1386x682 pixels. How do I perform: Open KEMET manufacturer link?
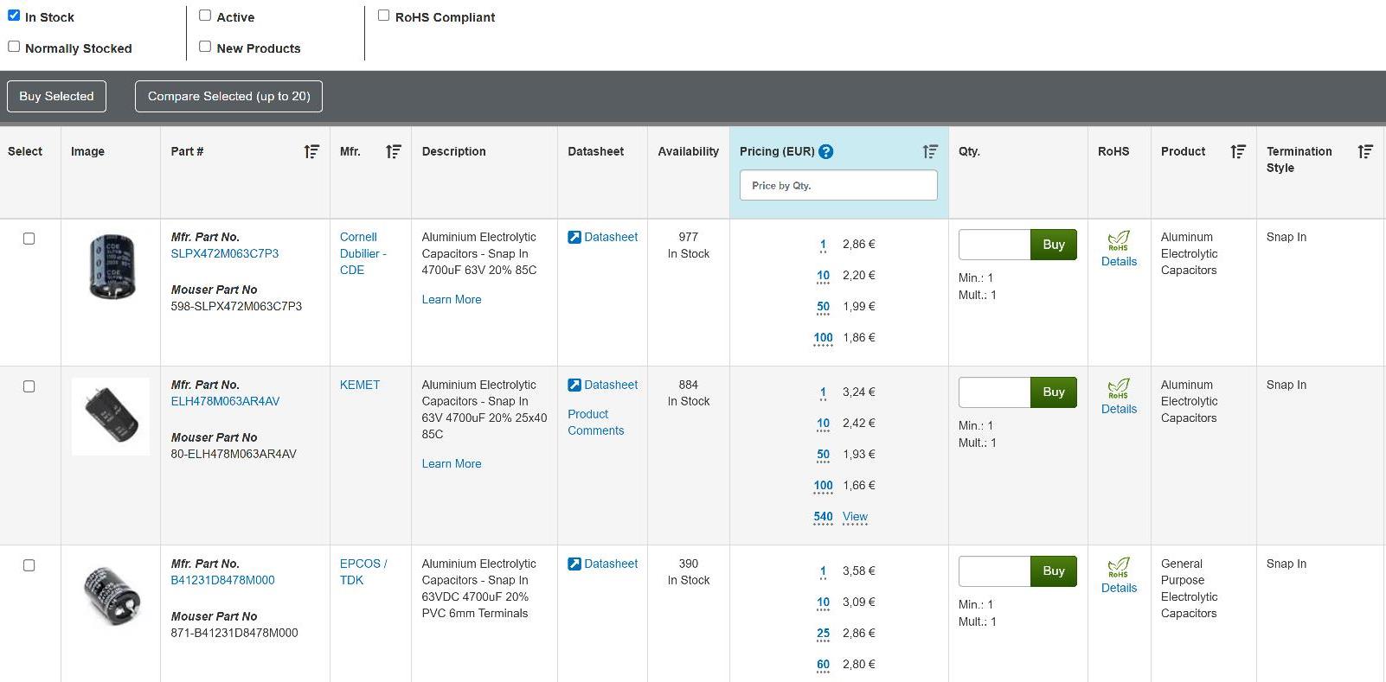click(360, 385)
